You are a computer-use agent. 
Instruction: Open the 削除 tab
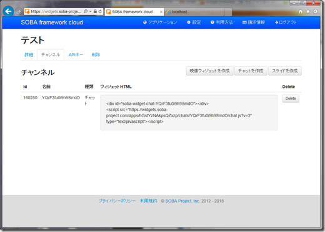(96, 55)
